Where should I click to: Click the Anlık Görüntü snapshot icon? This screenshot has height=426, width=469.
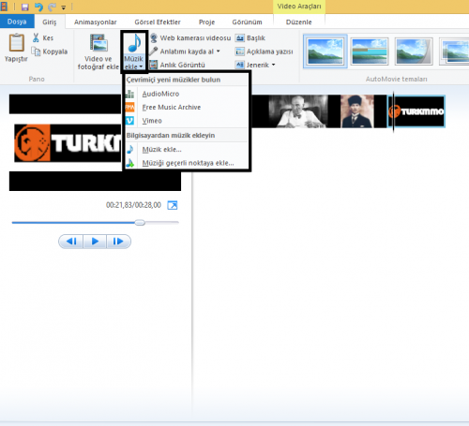pos(153,65)
